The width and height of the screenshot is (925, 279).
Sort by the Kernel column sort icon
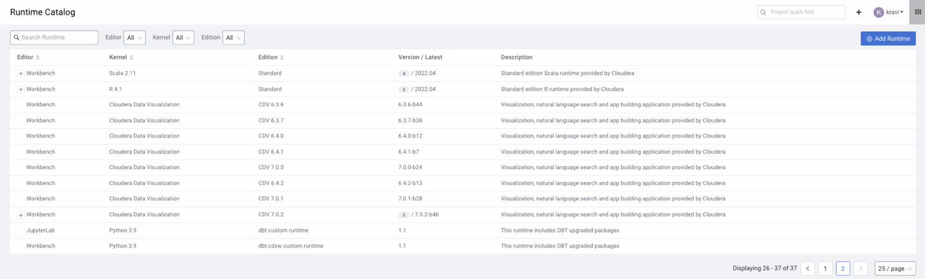[x=131, y=58]
